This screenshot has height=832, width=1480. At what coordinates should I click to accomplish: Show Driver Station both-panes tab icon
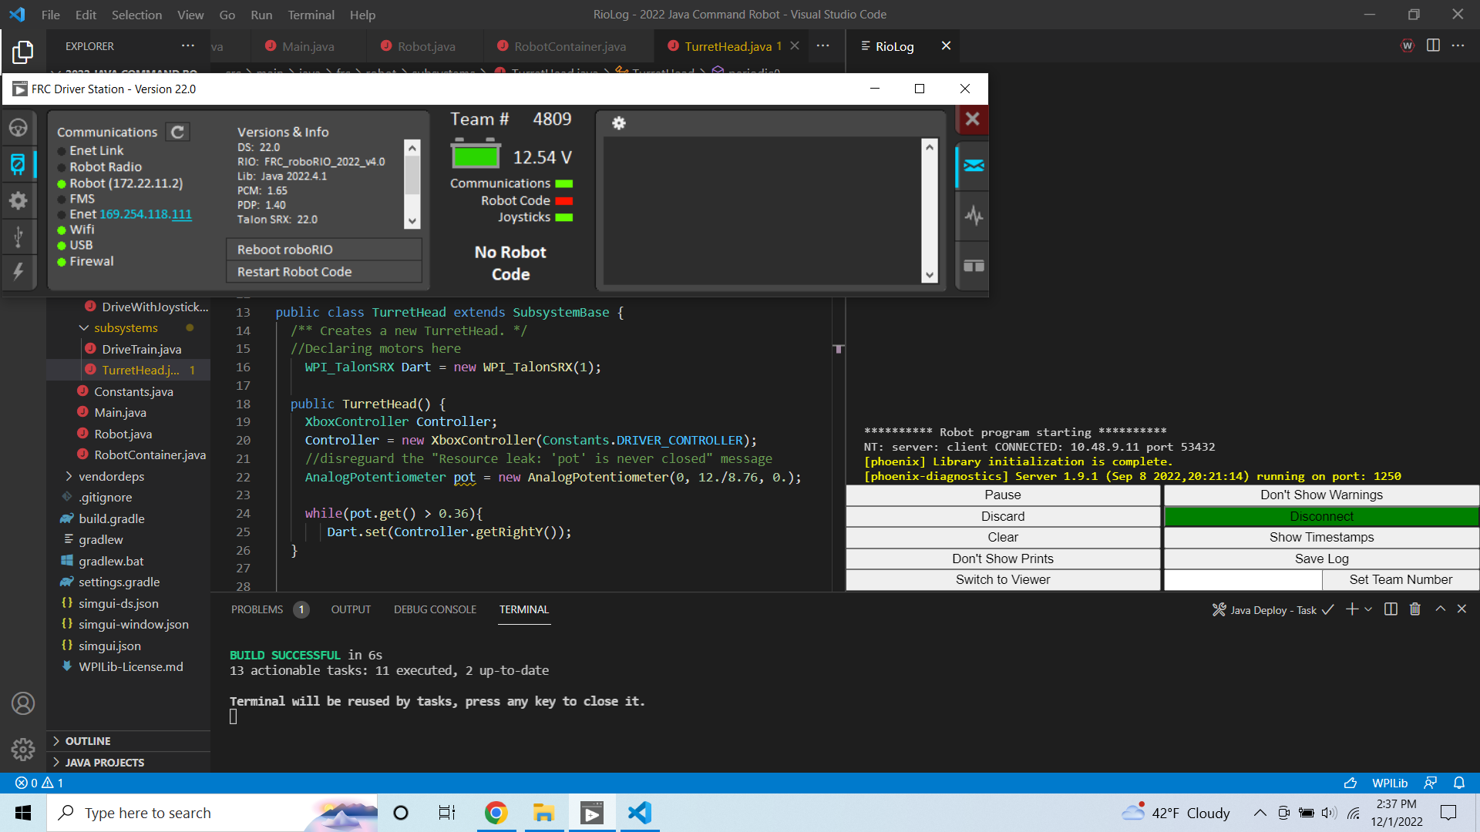[x=974, y=266]
